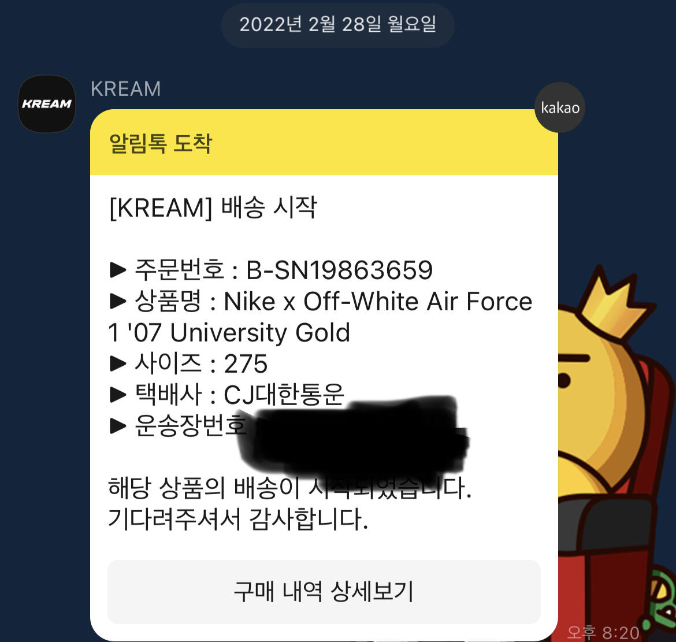Click the triangle bullet beside 운송장번호
Viewport: 676px width, 642px height.
[x=118, y=425]
